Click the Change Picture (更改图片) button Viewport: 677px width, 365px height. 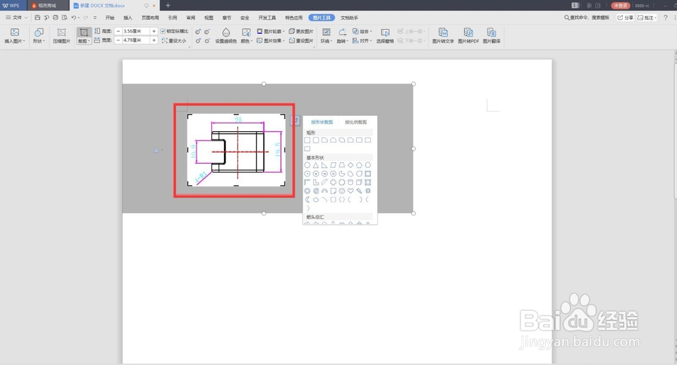301,32
